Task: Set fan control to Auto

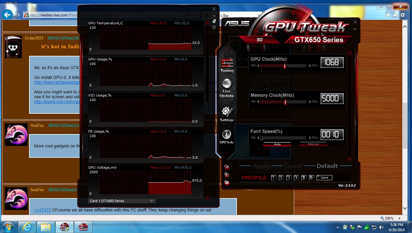Action: pos(277,144)
